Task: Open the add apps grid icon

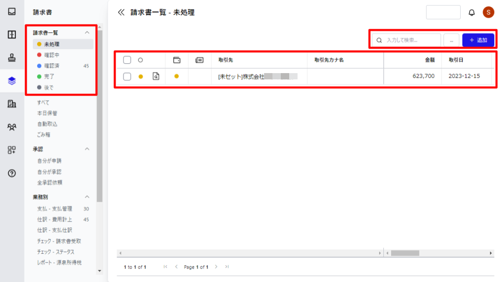Action: coord(12,150)
